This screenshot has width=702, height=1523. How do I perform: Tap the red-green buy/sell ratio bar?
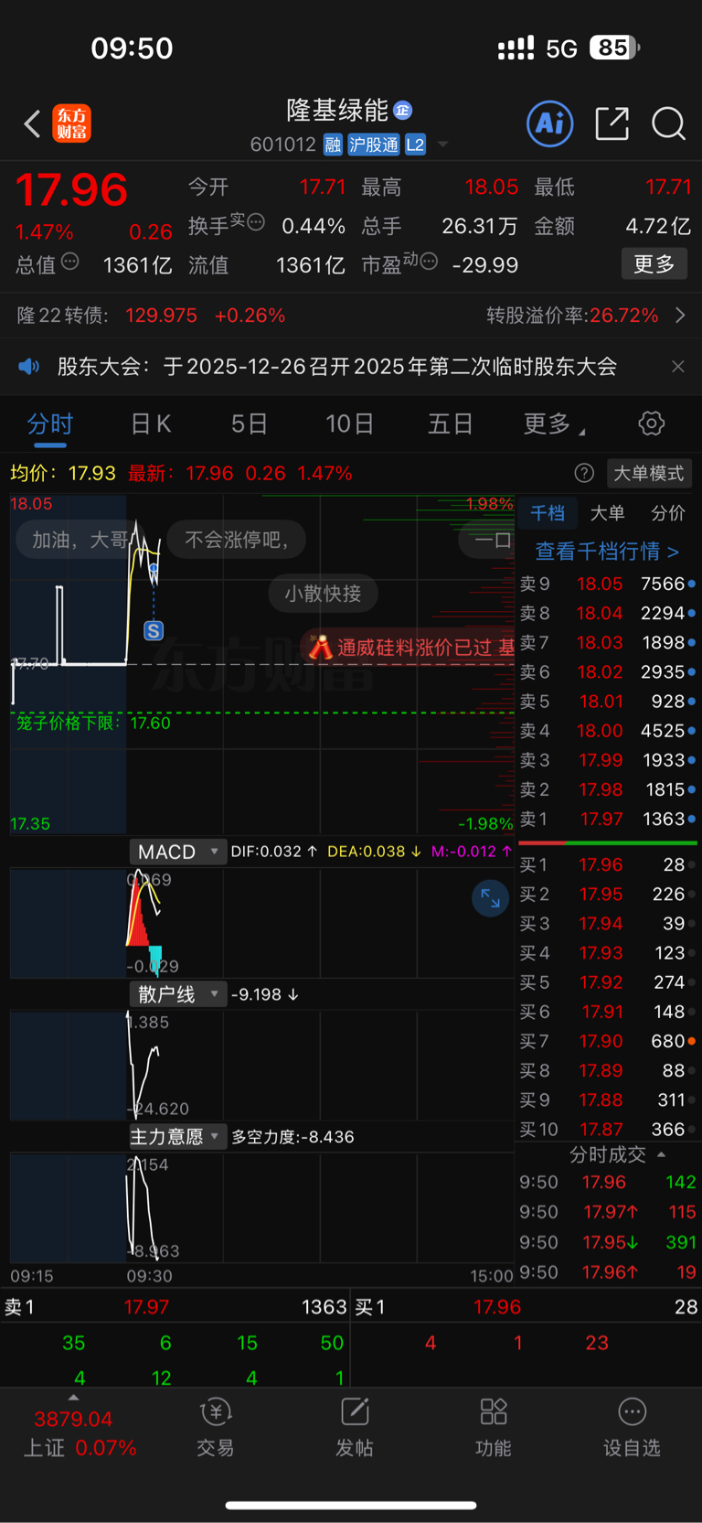607,842
